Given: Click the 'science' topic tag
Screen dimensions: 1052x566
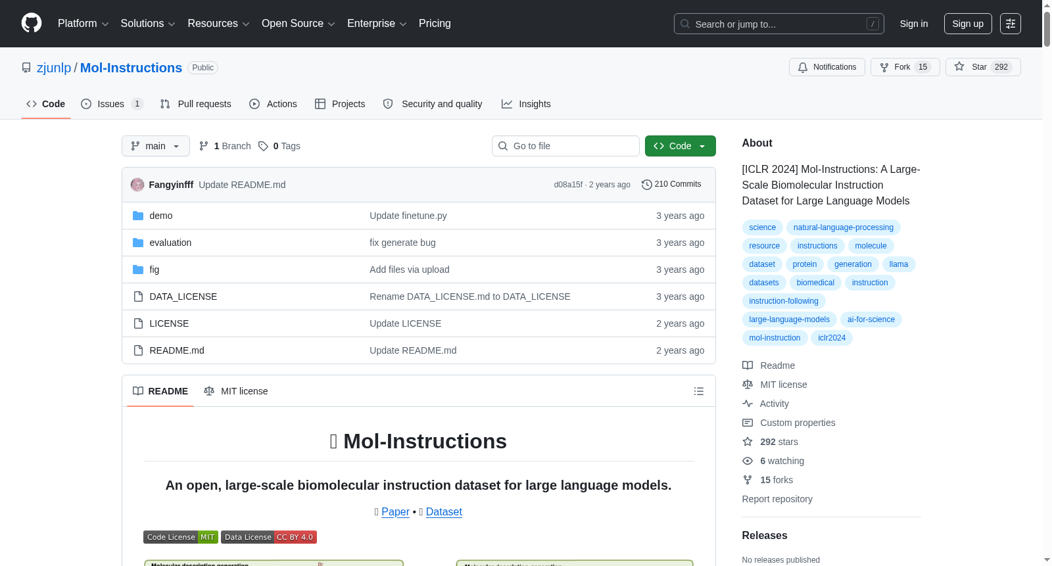Looking at the screenshot, I should 763,227.
